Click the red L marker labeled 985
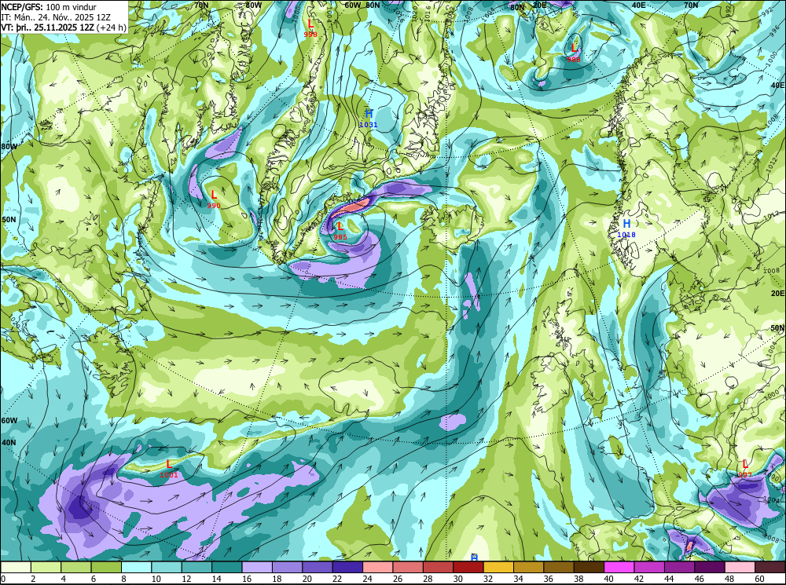Image resolution: width=786 pixels, height=585 pixels. tap(340, 226)
